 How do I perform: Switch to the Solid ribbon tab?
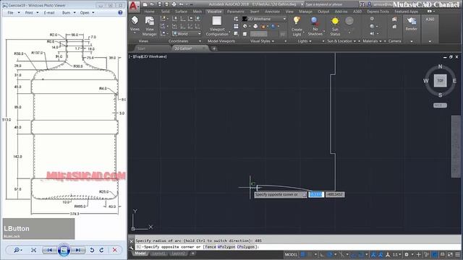click(166, 12)
